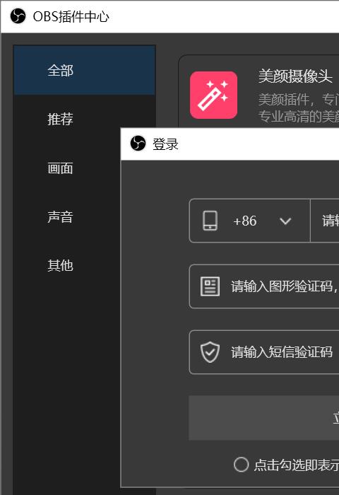This screenshot has width=339, height=495.
Task: Focus the 请输入图形验证码 field
Action: point(264,286)
